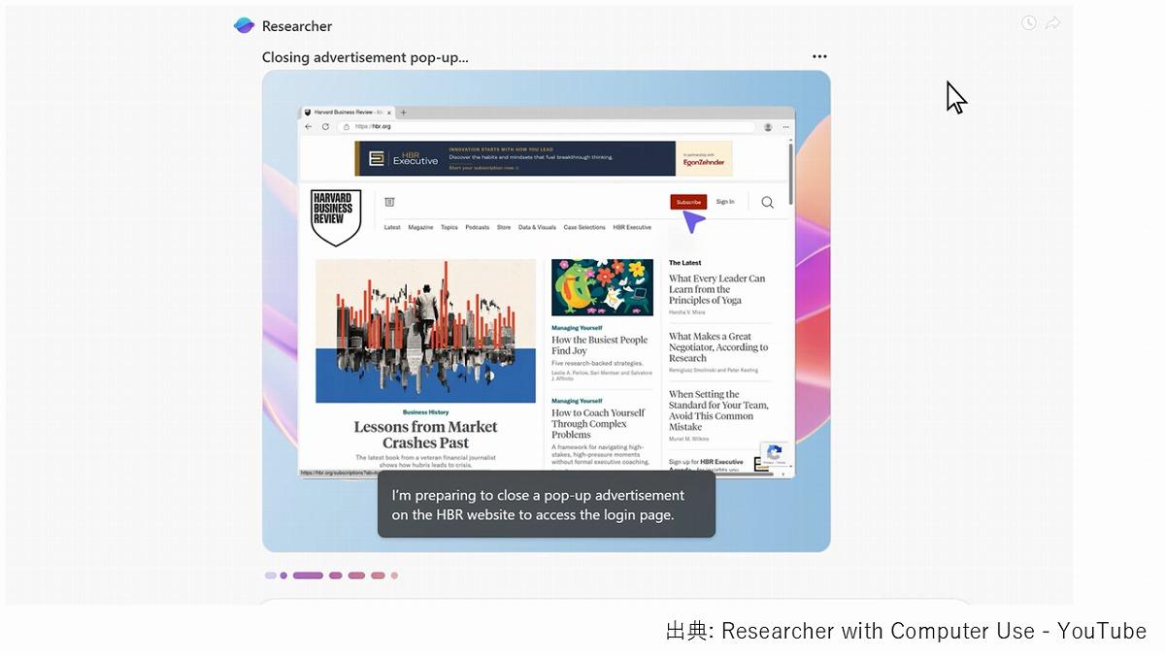Click the browser profile avatar icon
Image resolution: width=1165 pixels, height=655 pixels.
768,126
